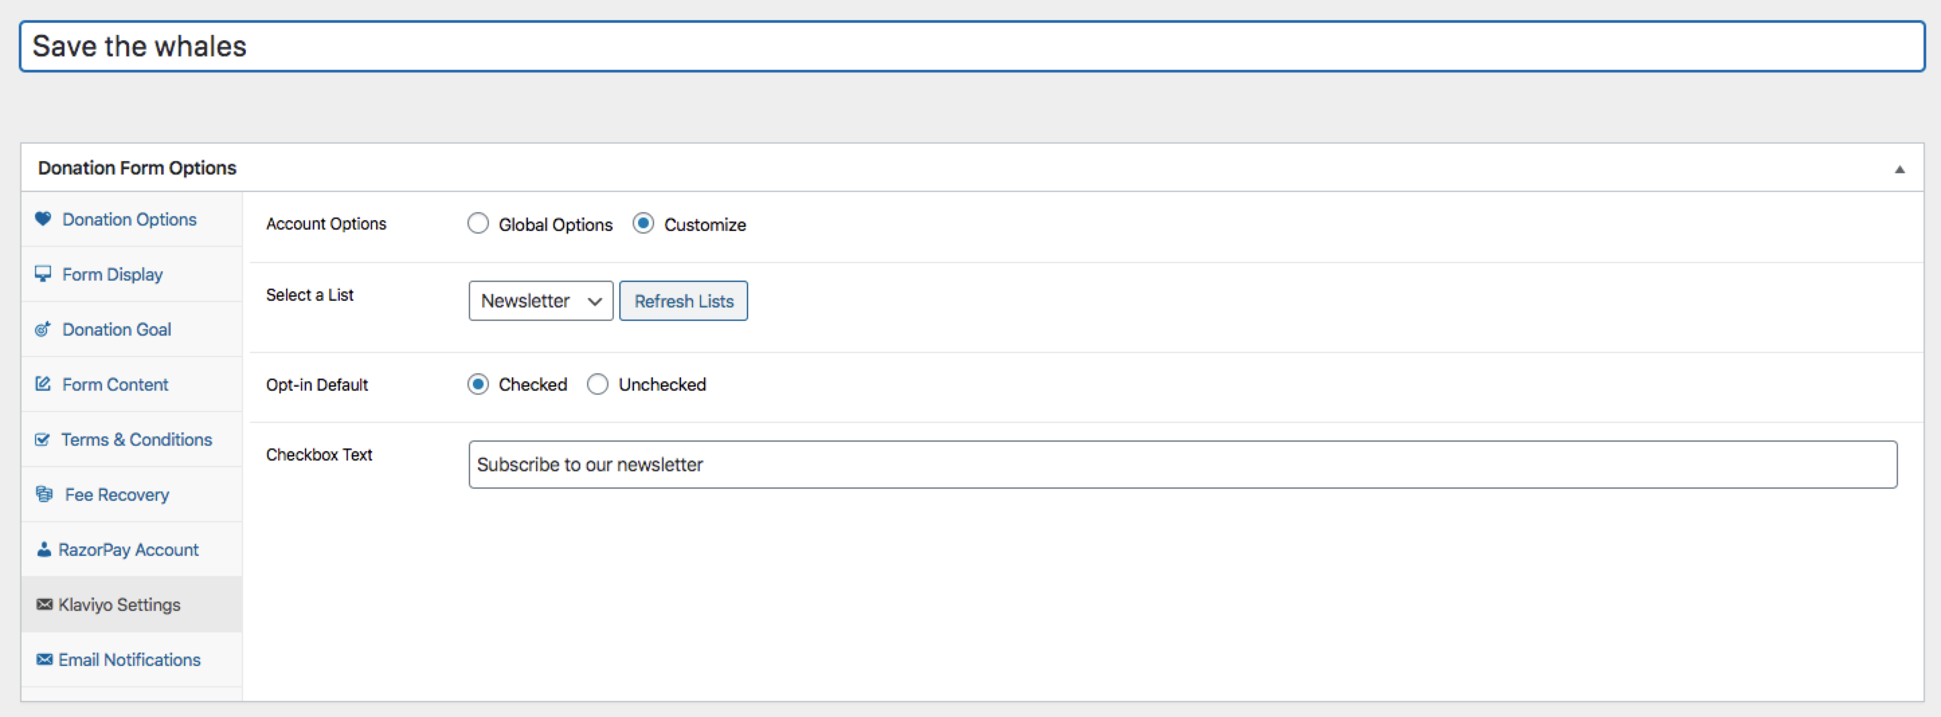Set Opt-in Default to Checked
This screenshot has height=717, width=1941.
478,384
